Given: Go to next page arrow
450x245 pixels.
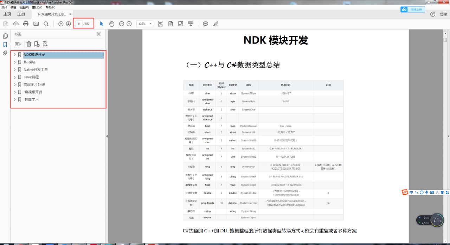Looking at the screenshot, I should (68, 24).
